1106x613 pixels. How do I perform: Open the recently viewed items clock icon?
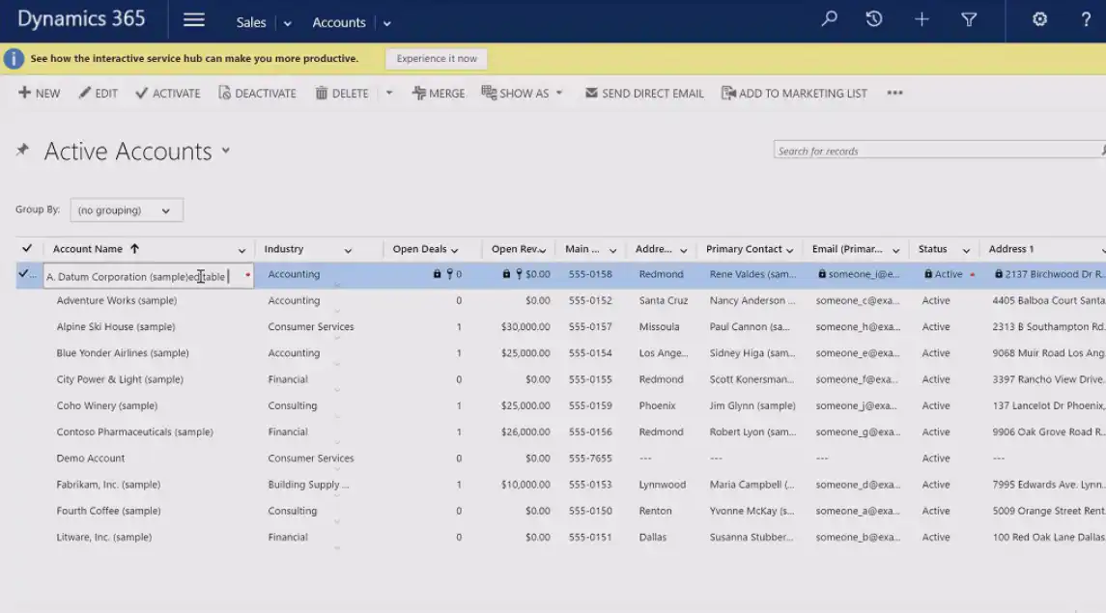pos(873,18)
